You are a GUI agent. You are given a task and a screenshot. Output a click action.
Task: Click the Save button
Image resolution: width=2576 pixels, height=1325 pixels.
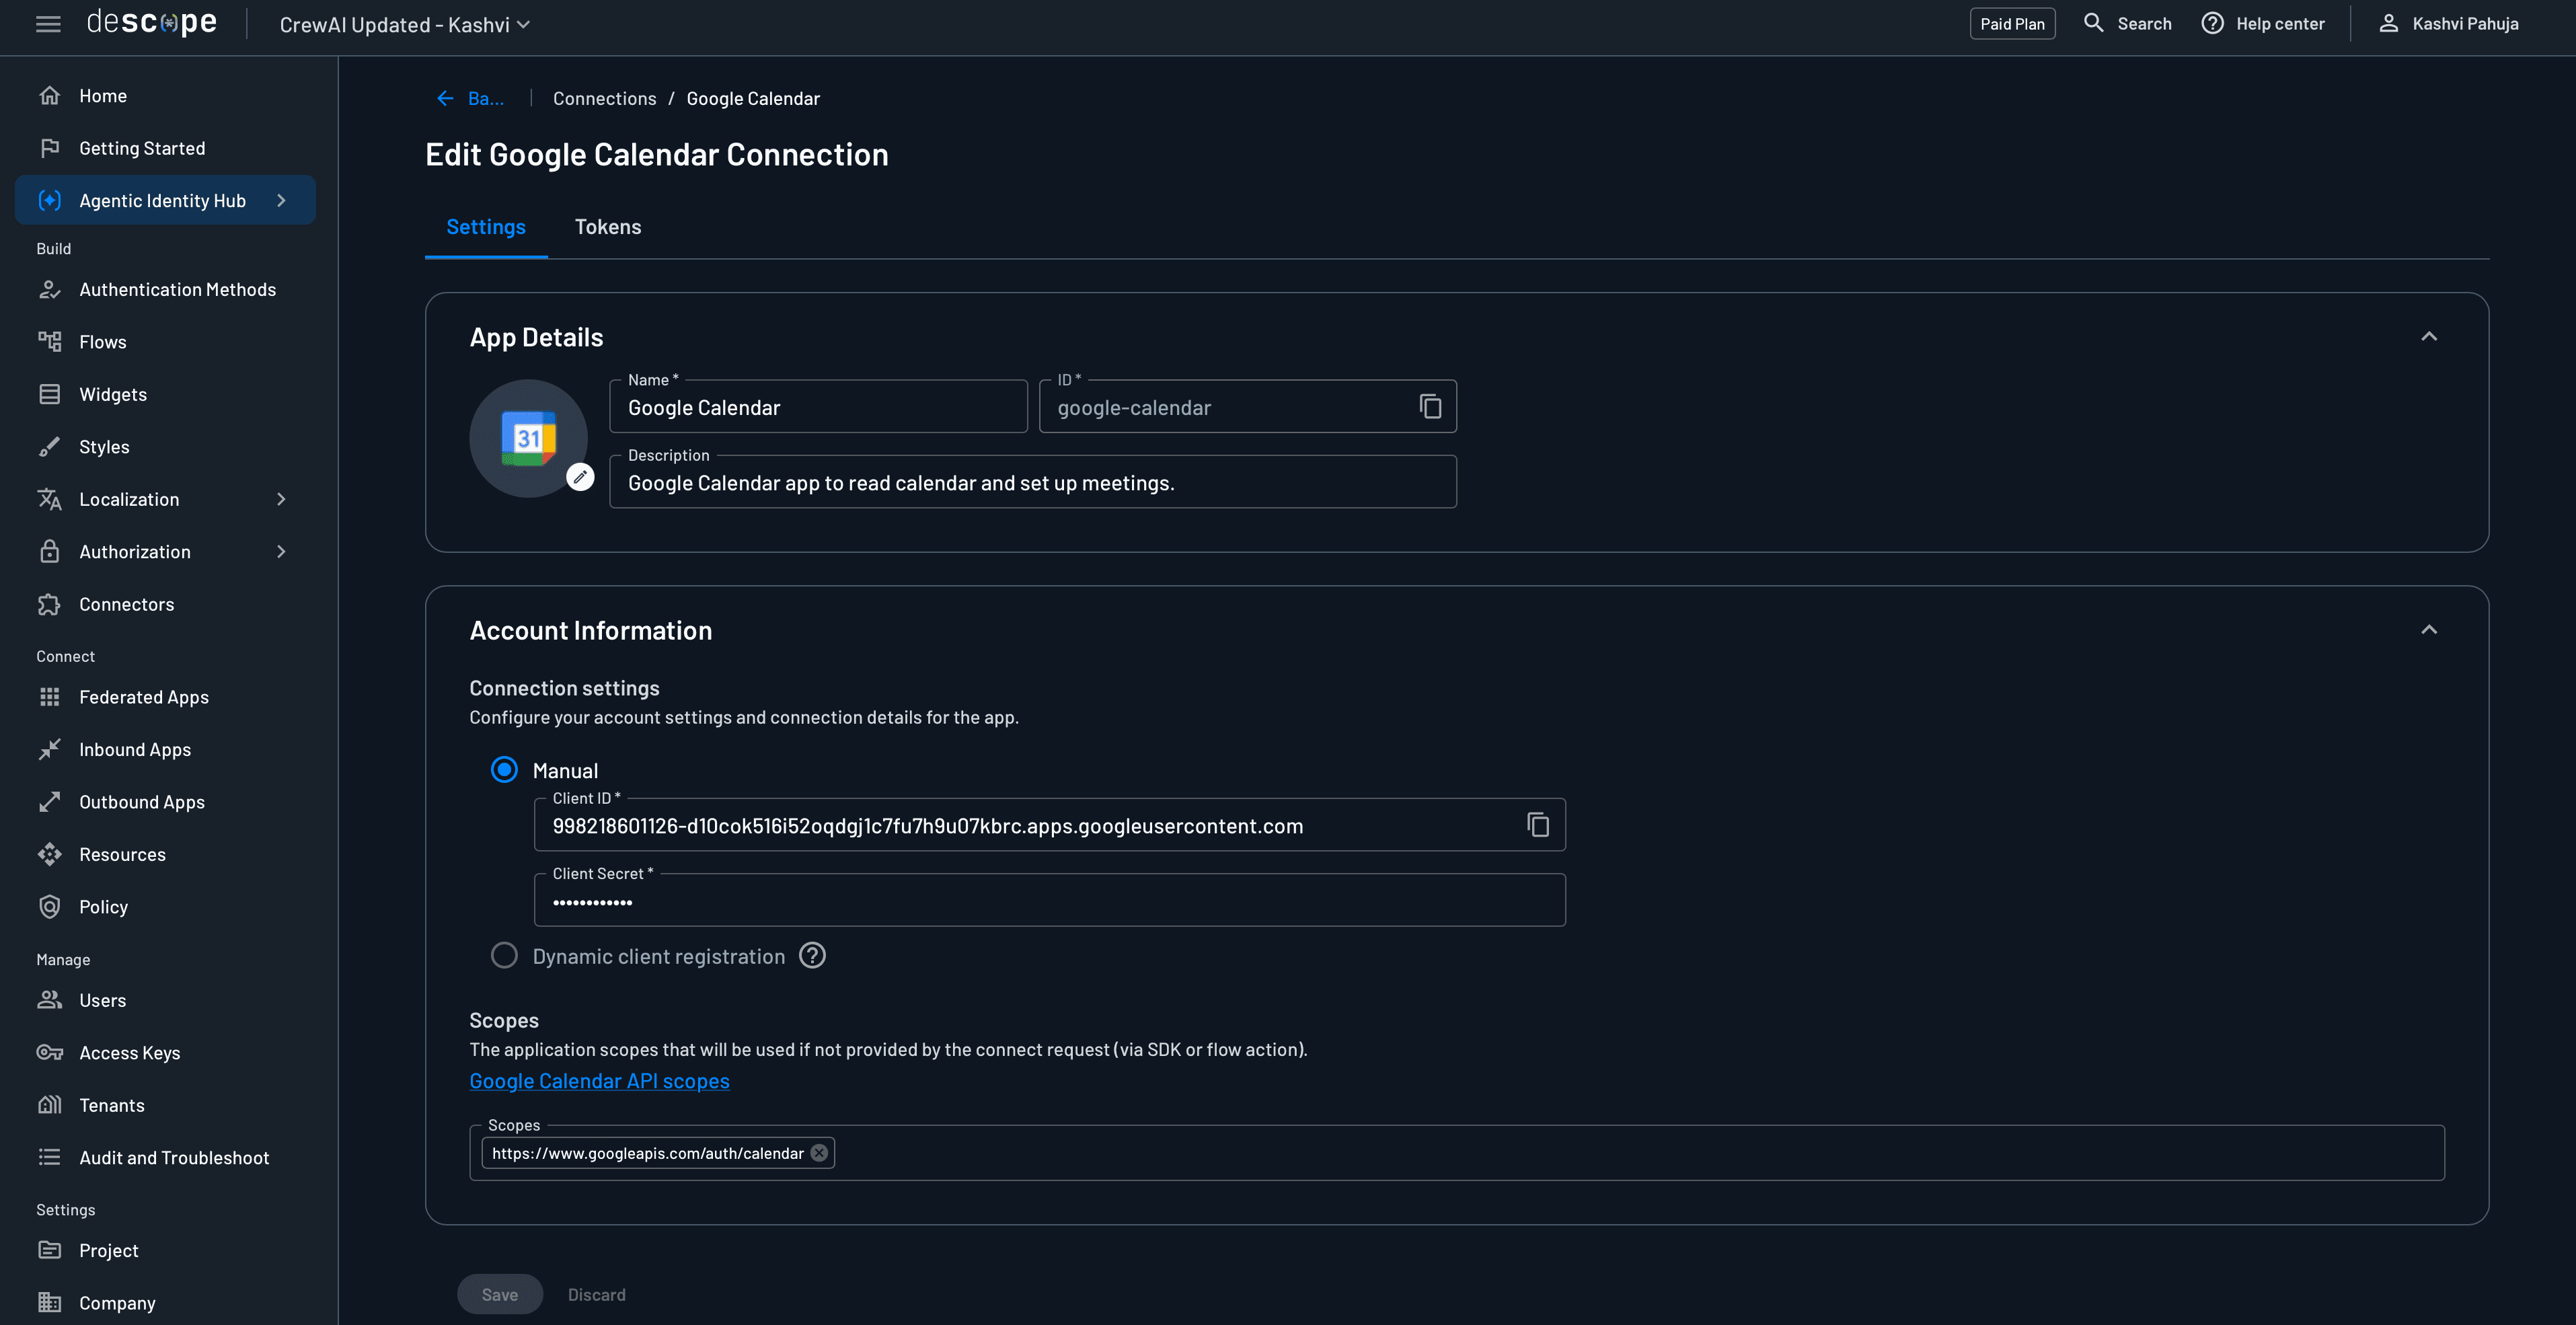(500, 1294)
